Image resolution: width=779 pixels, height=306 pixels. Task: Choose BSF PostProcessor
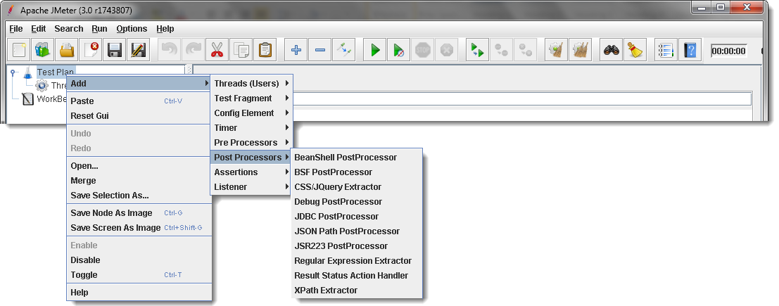(356, 172)
